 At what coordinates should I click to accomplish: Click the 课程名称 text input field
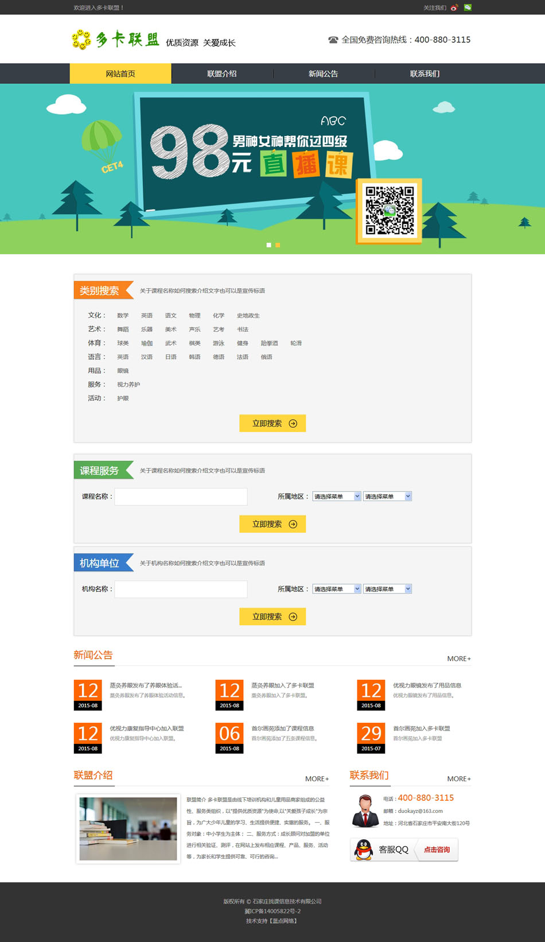pos(181,497)
